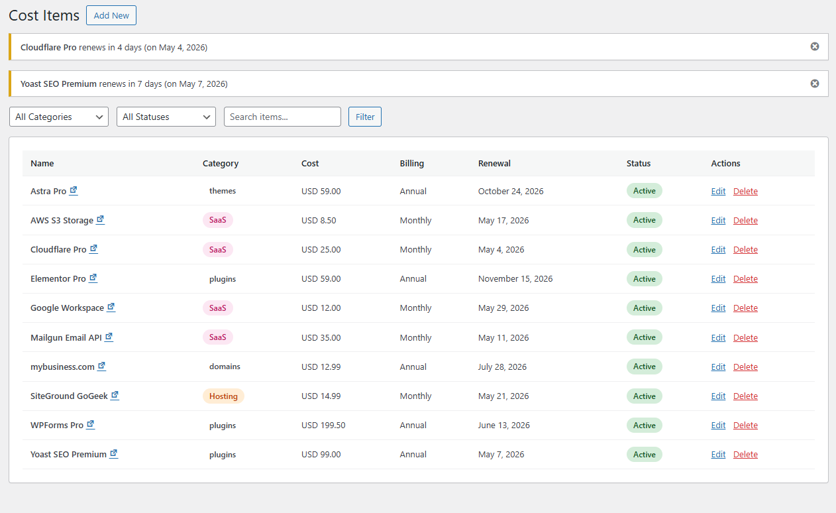The width and height of the screenshot is (836, 513).
Task: Click the SaaS badge for Mailgun Email API
Action: tap(217, 337)
